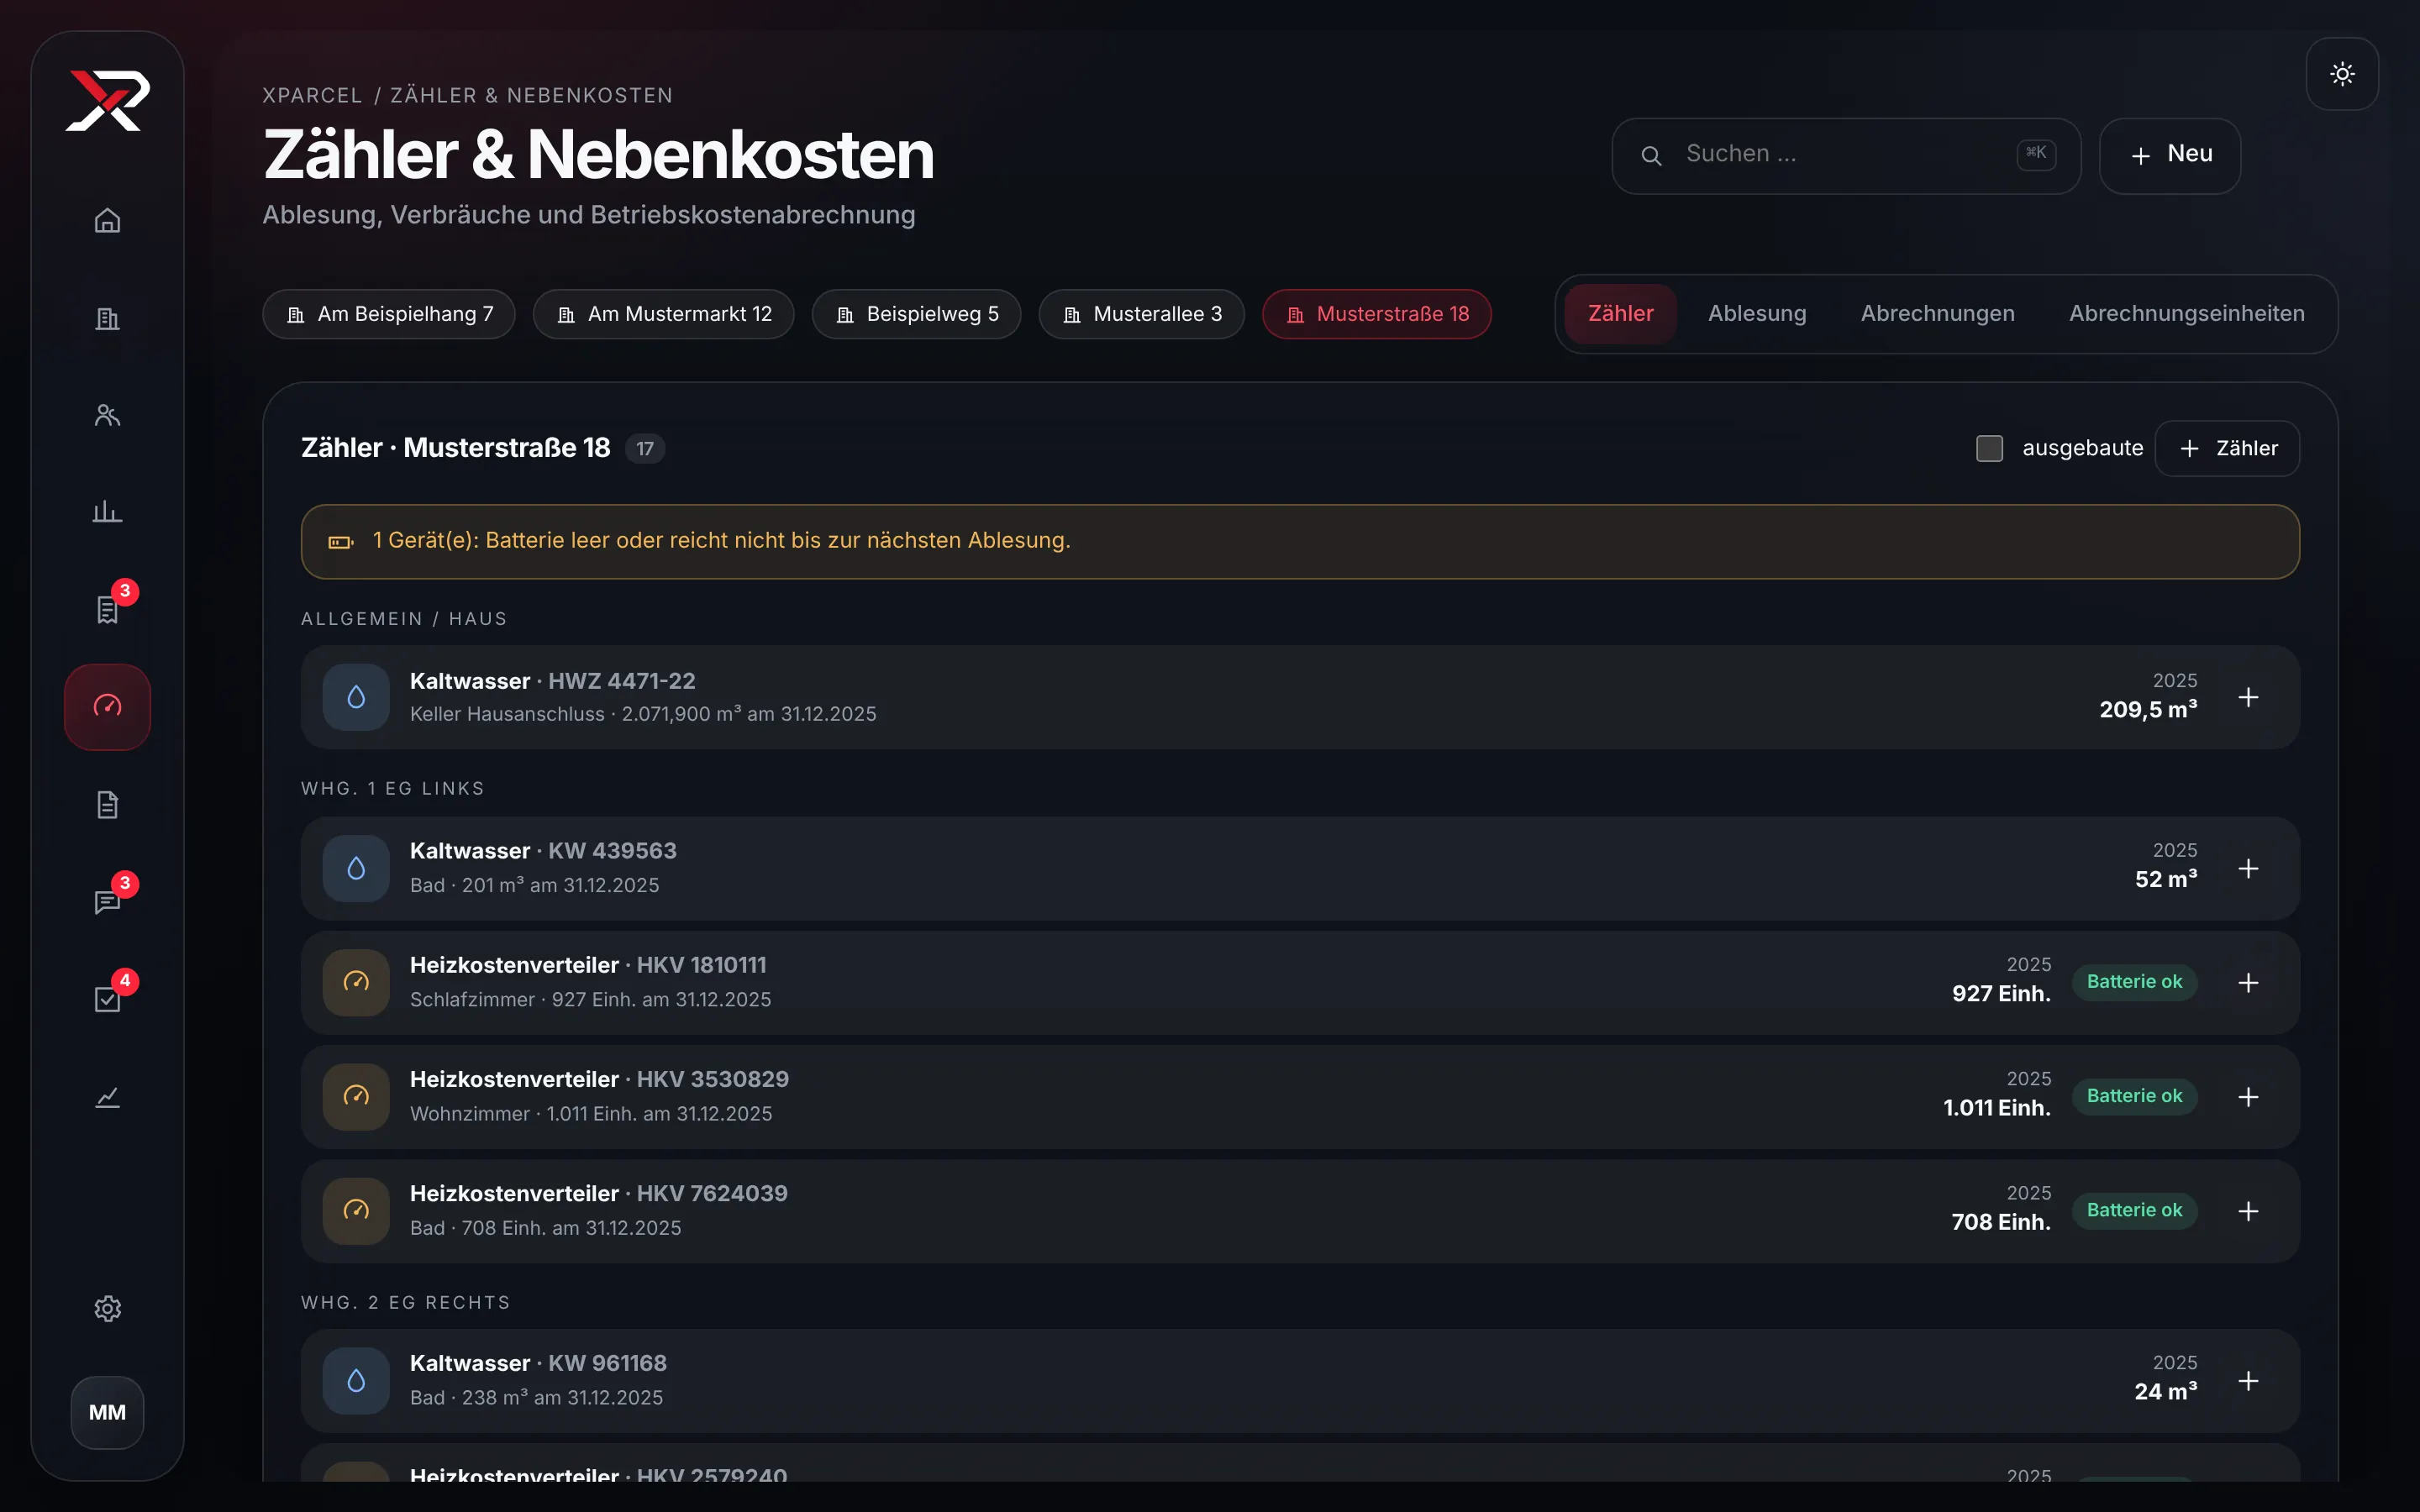Click the water drop icon of HWZ 4471-22
Image resolution: width=2420 pixels, height=1512 pixels.
click(356, 697)
